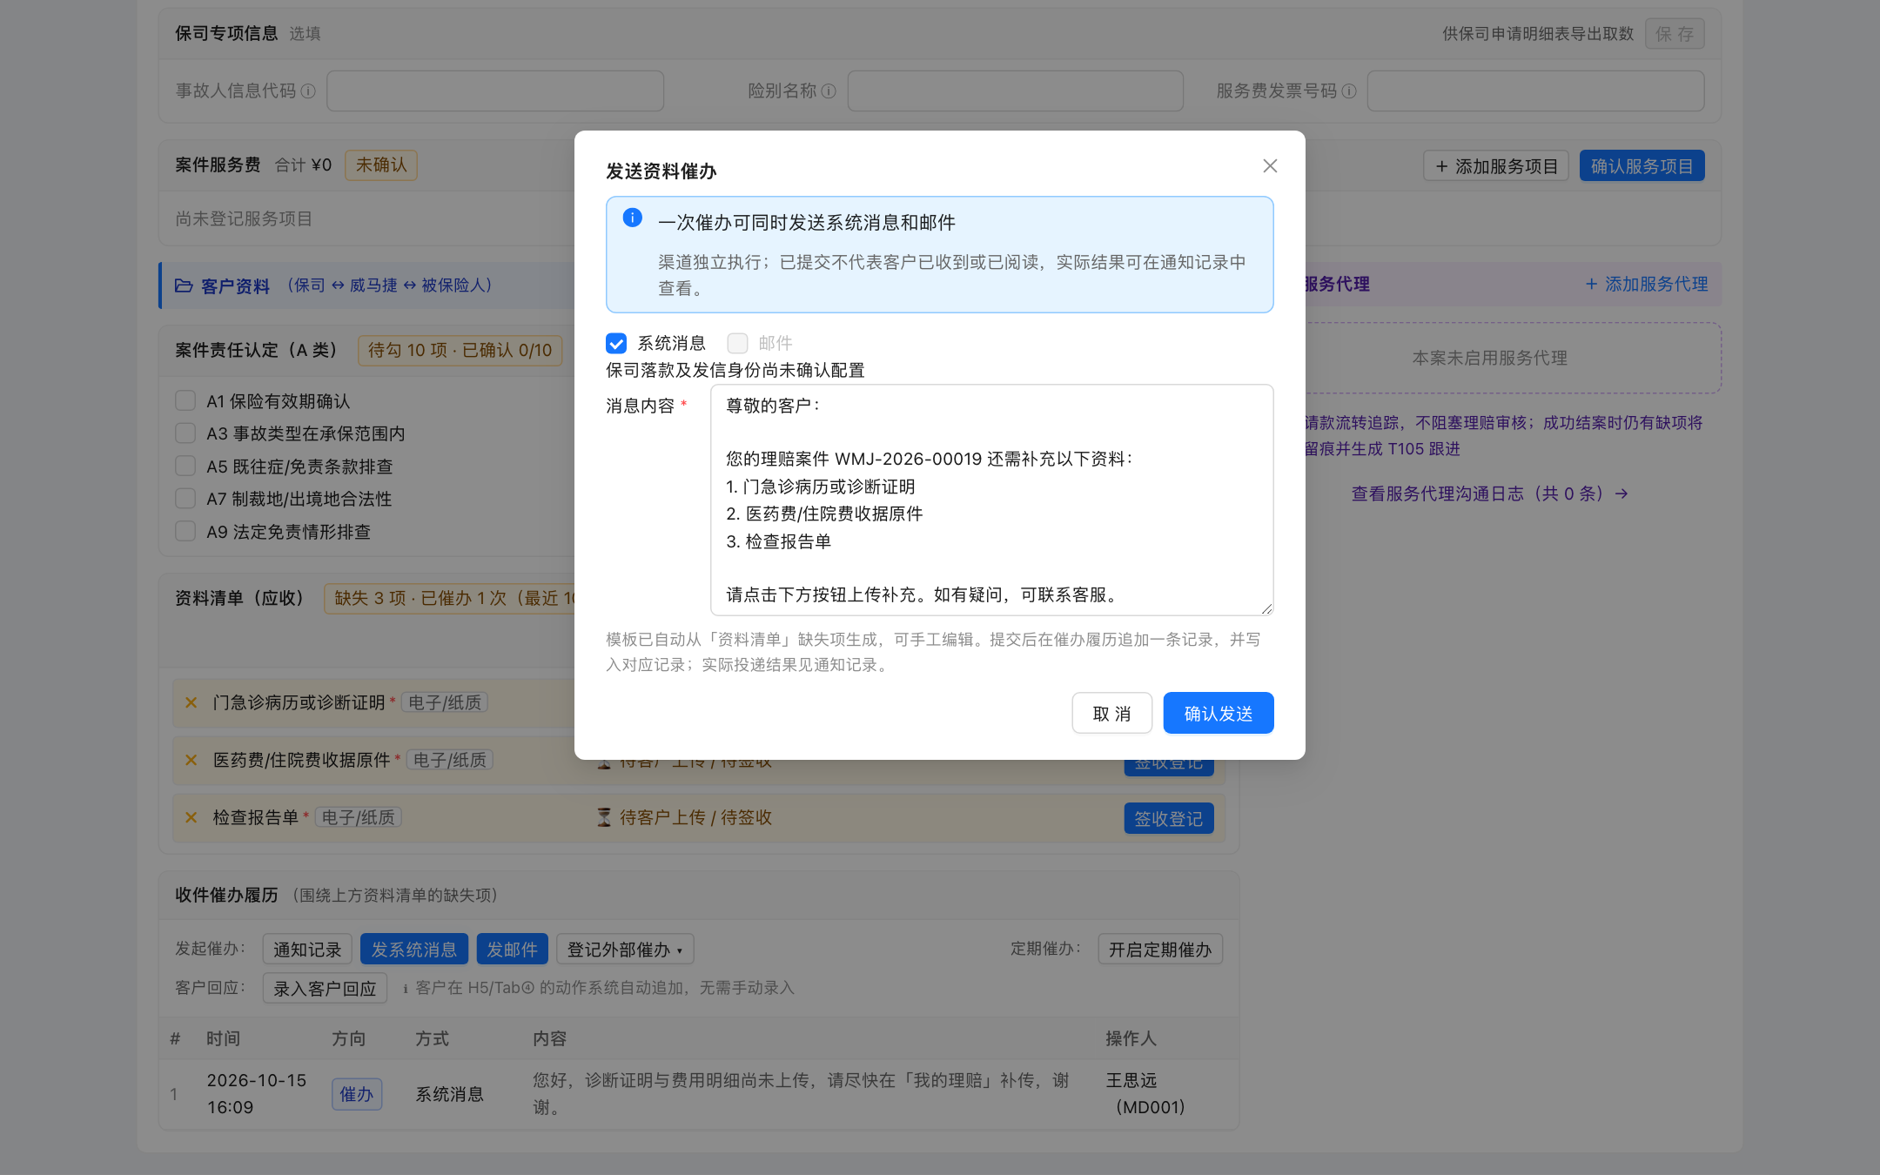The height and width of the screenshot is (1175, 1880).
Task: Click the info icon next to 事故人信息代码
Action: [308, 91]
